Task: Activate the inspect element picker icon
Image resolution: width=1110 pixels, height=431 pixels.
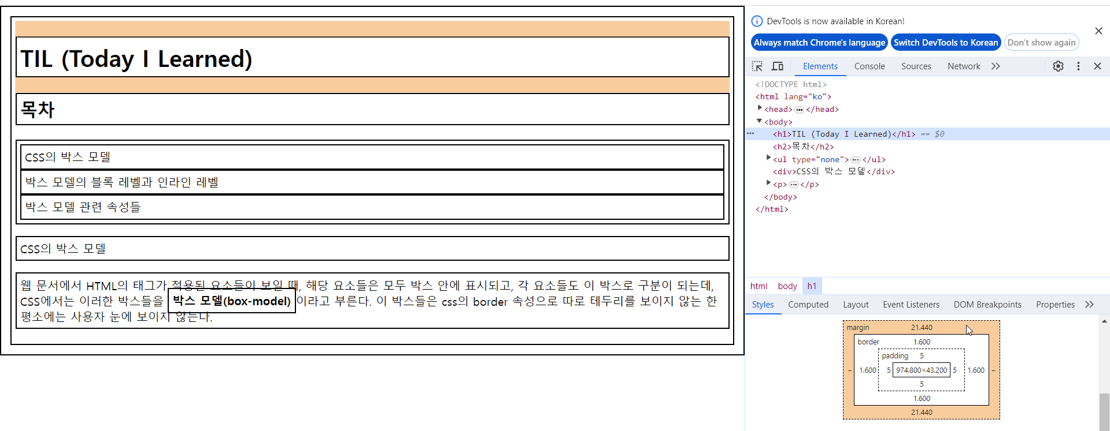Action: (x=757, y=66)
